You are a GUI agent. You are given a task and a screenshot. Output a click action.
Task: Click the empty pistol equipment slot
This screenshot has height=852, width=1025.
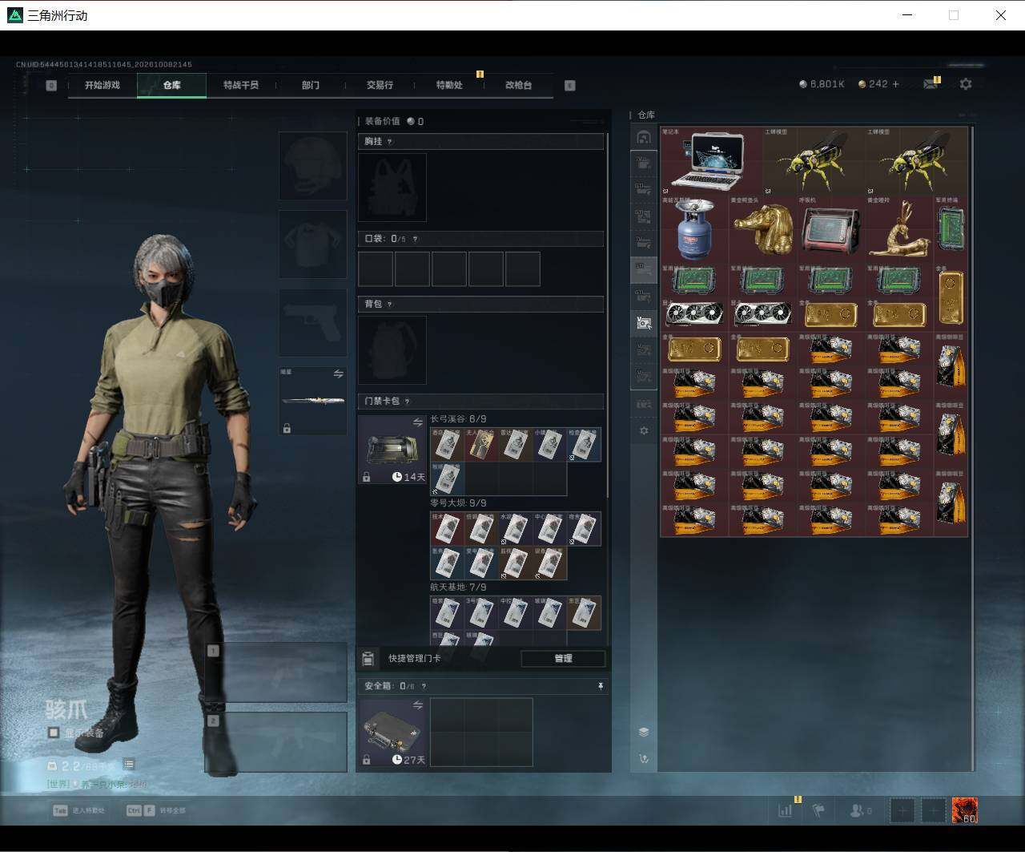tap(313, 323)
